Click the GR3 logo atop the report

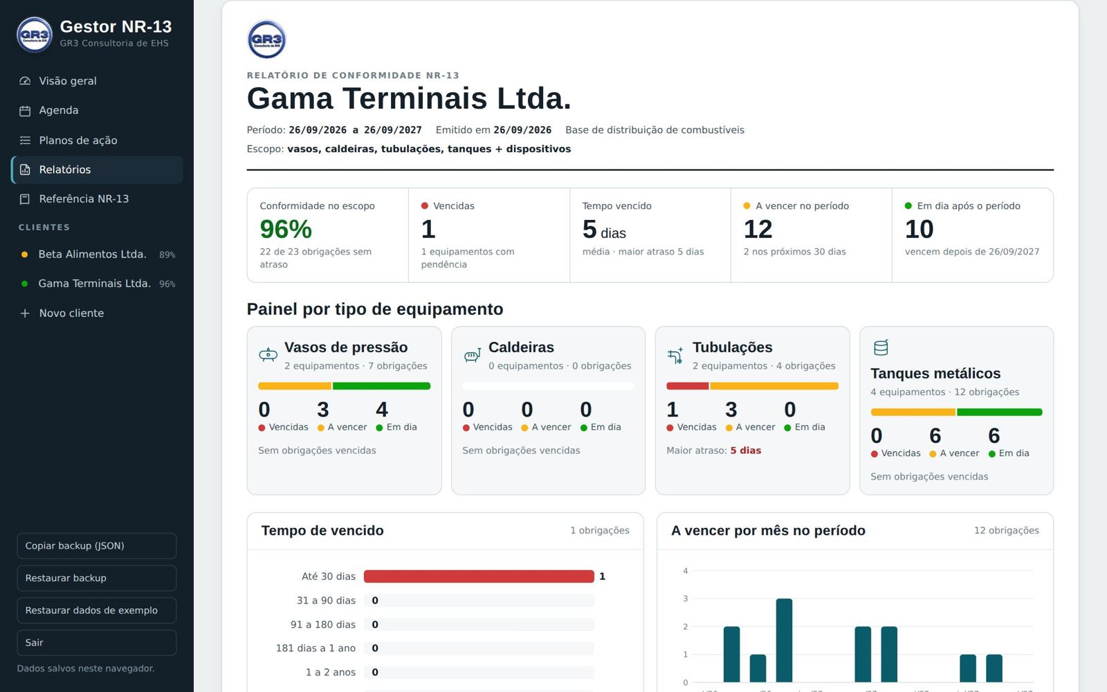(266, 39)
